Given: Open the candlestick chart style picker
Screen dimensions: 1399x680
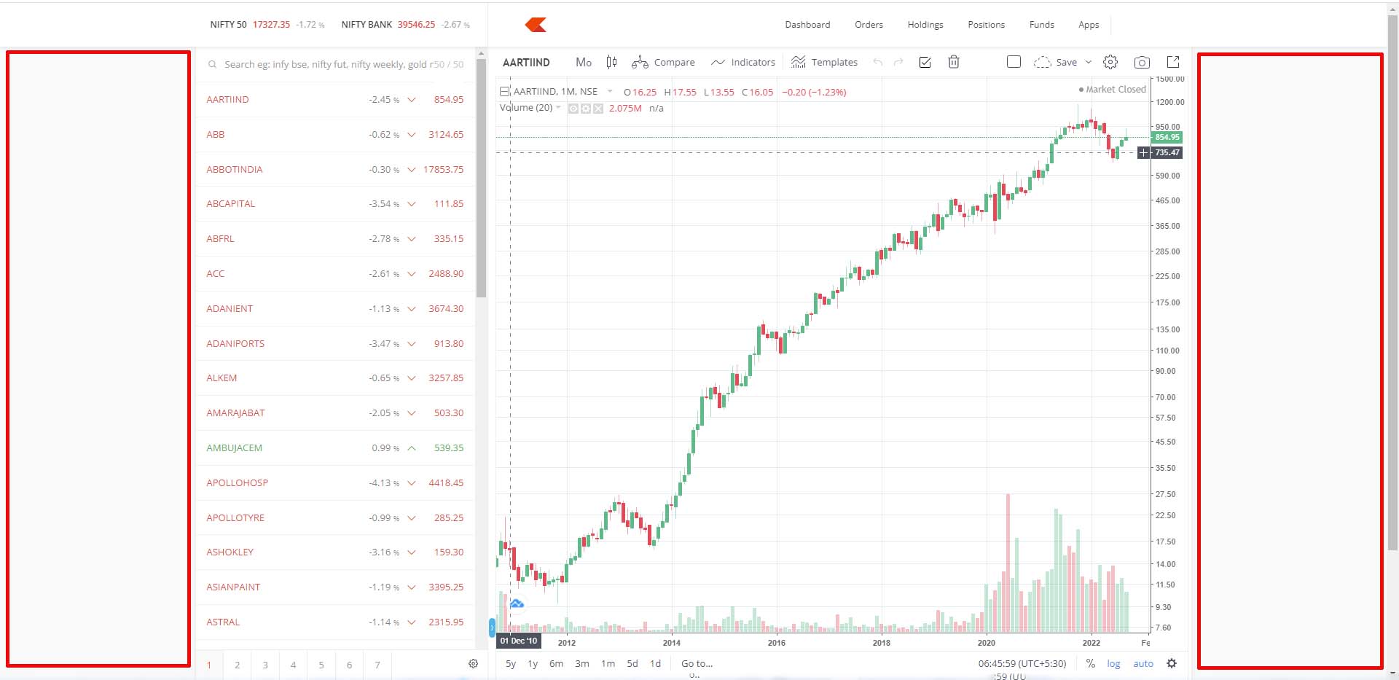Looking at the screenshot, I should (611, 62).
